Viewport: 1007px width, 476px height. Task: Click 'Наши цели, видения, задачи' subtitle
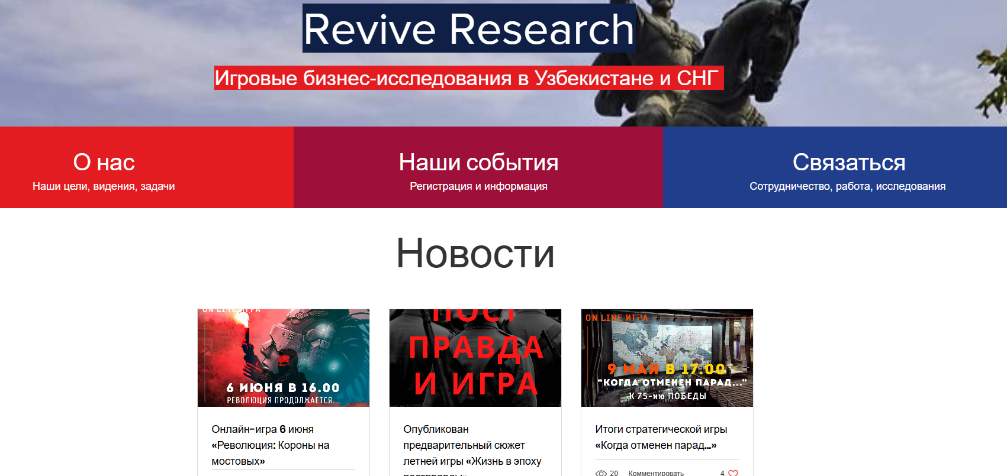pos(104,186)
